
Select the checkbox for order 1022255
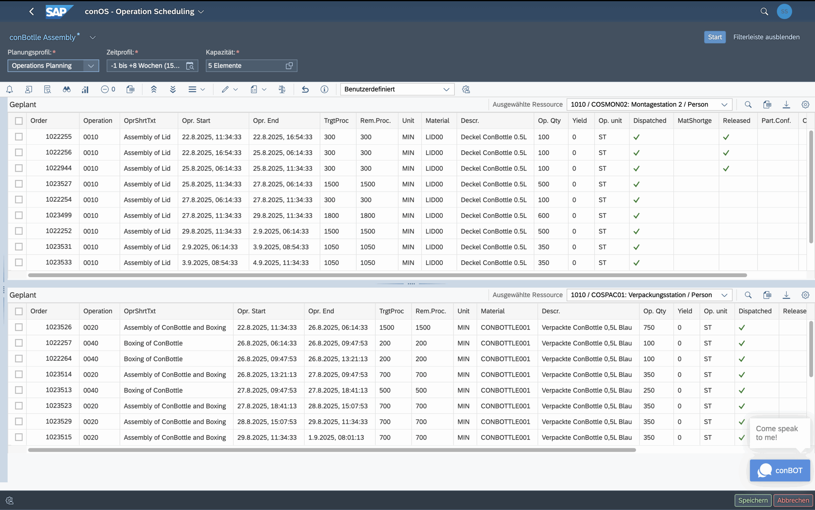tap(19, 136)
